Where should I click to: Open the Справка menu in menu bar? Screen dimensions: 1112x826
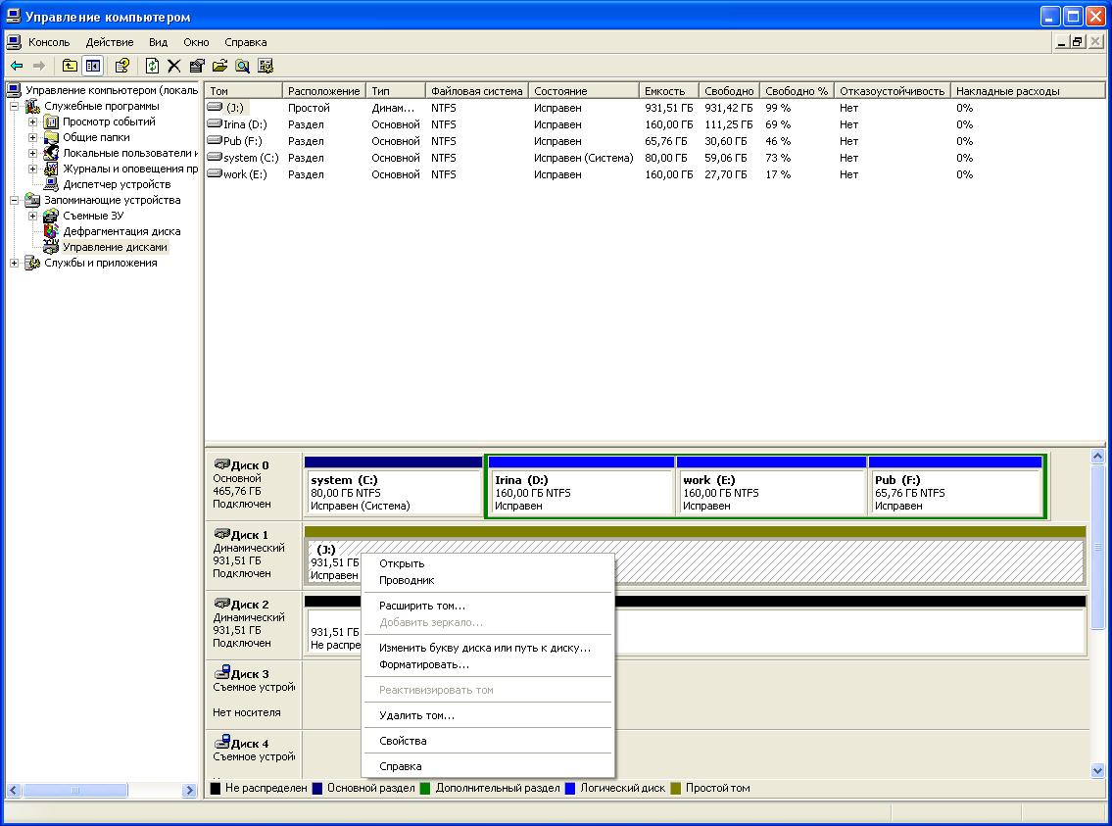point(245,42)
